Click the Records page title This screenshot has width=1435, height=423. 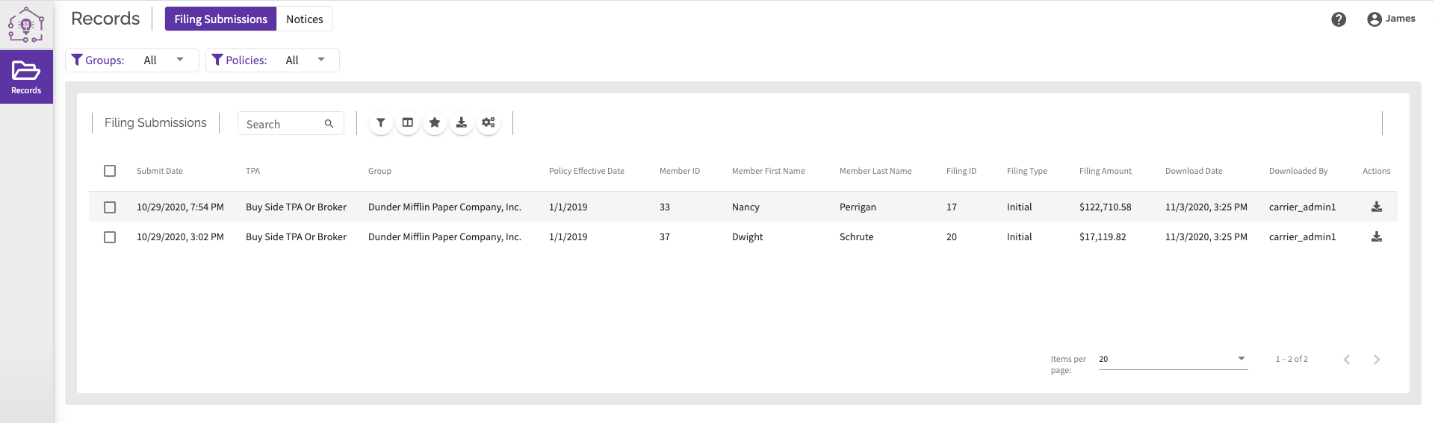pyautogui.click(x=105, y=19)
